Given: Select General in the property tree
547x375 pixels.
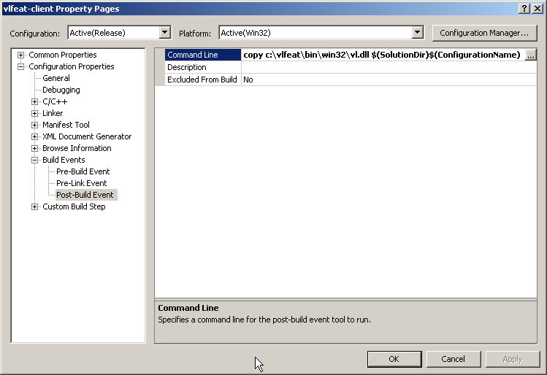Looking at the screenshot, I should coord(56,79).
